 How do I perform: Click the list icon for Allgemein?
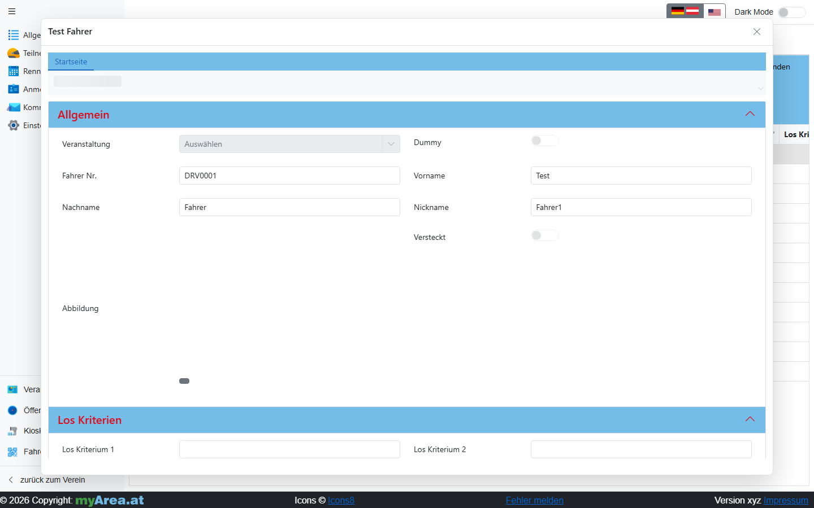[14, 35]
